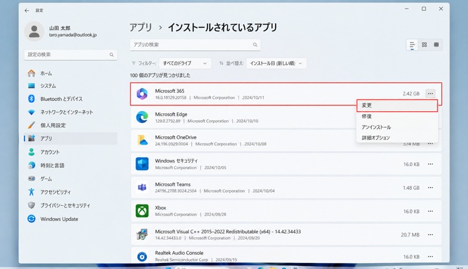Click the Windows セキュリティ shield icon
The height and width of the screenshot is (269, 468).
click(142, 164)
